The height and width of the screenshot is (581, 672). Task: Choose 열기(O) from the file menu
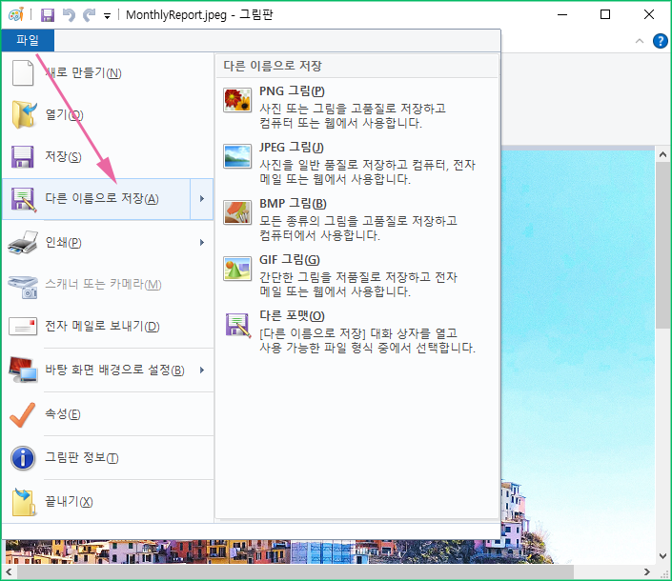click(108, 114)
